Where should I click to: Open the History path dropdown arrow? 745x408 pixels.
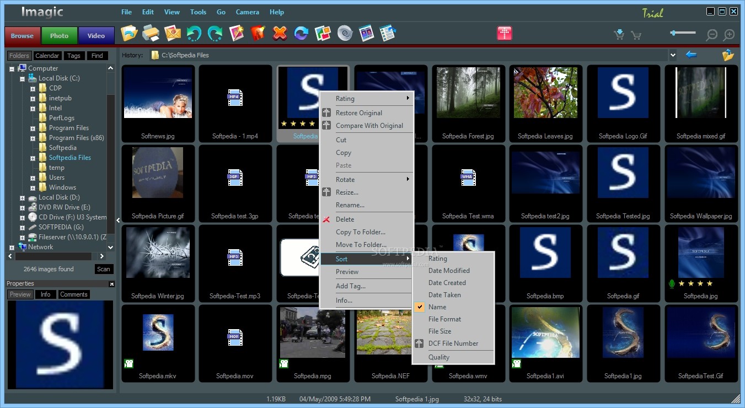click(672, 55)
